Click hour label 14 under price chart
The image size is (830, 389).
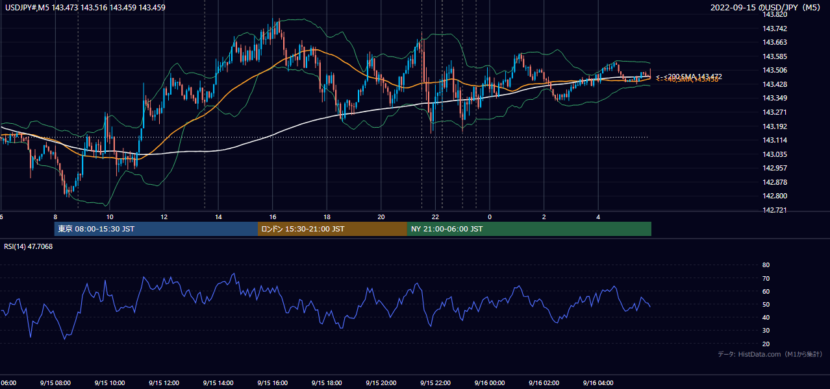(218, 217)
